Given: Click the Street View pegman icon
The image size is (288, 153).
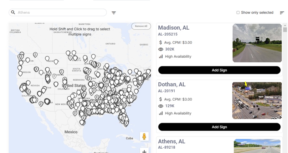Looking at the screenshot, I should (144, 136).
